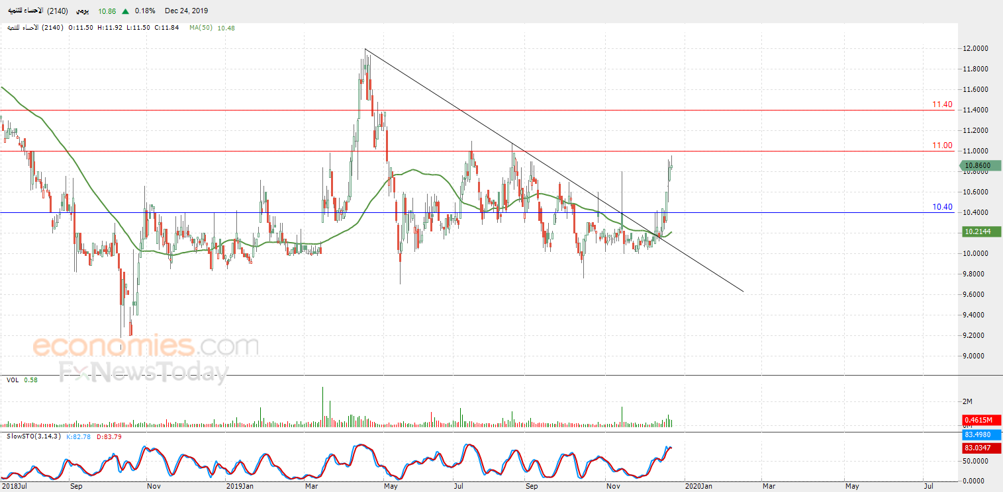This screenshot has width=1003, height=492.
Task: Select the SlowSTO(3,14,3) indicator label
Action: (x=34, y=436)
